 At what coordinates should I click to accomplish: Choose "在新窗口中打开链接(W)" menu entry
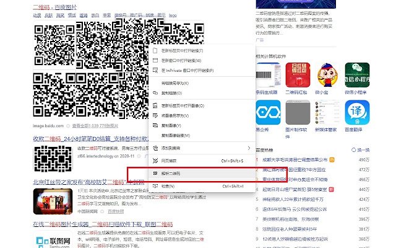tap(202, 61)
